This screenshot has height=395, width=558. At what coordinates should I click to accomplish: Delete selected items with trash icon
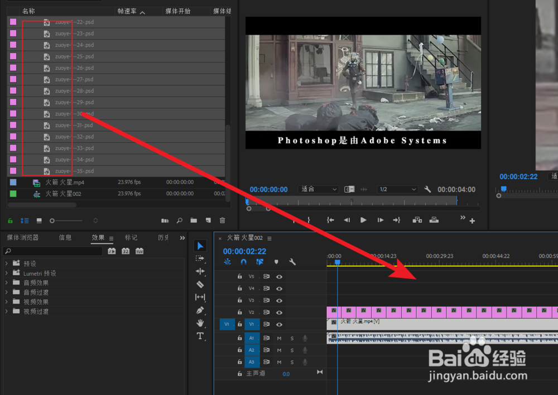[x=222, y=220]
